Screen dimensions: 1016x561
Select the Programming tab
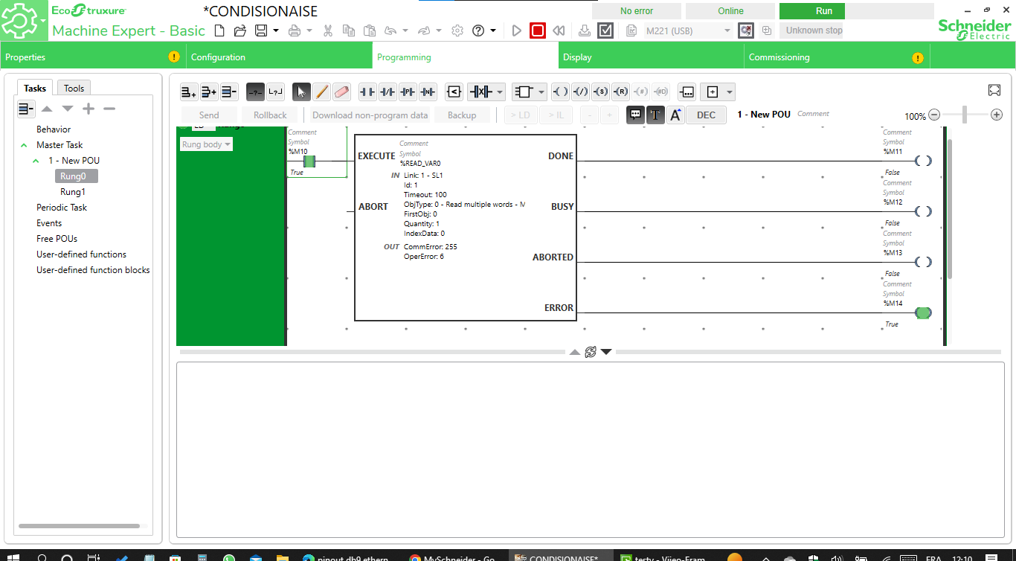[x=465, y=57]
